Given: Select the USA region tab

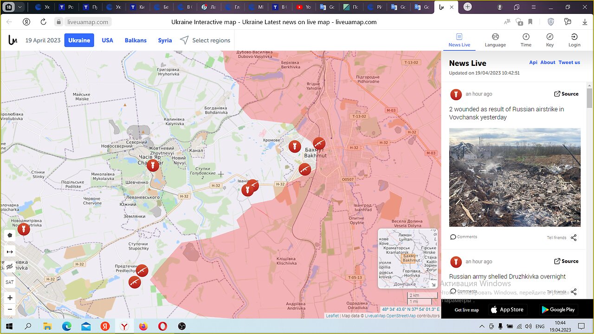Looking at the screenshot, I should [107, 40].
